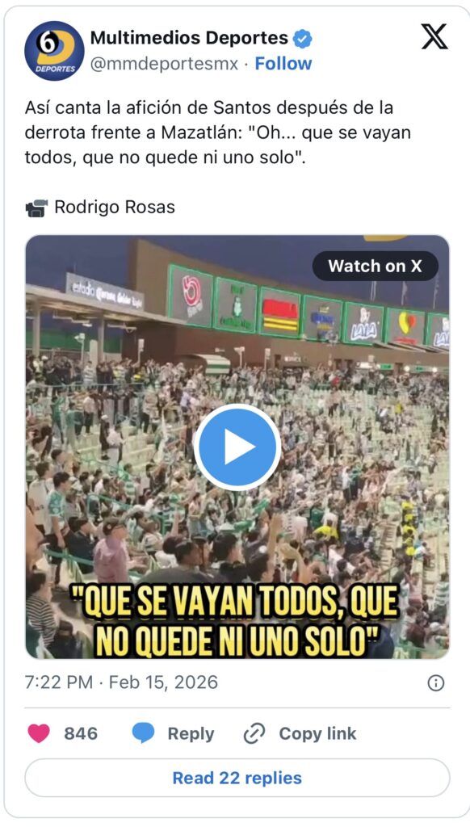470x827 pixels.
Task: Click the tweet text about Santos fans
Action: tap(217, 132)
